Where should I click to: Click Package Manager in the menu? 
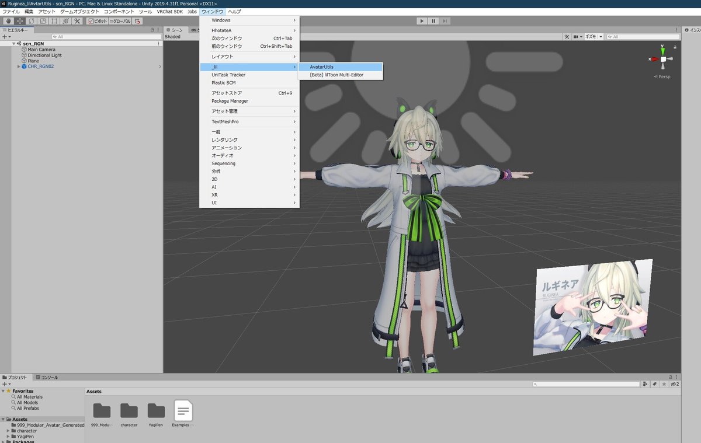tap(249, 101)
